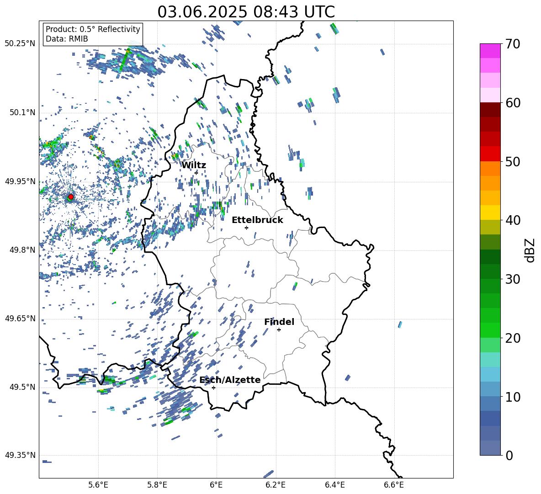The width and height of the screenshot is (541, 494).
Task: Click the 49.5°N latitude label
Action: [22, 387]
